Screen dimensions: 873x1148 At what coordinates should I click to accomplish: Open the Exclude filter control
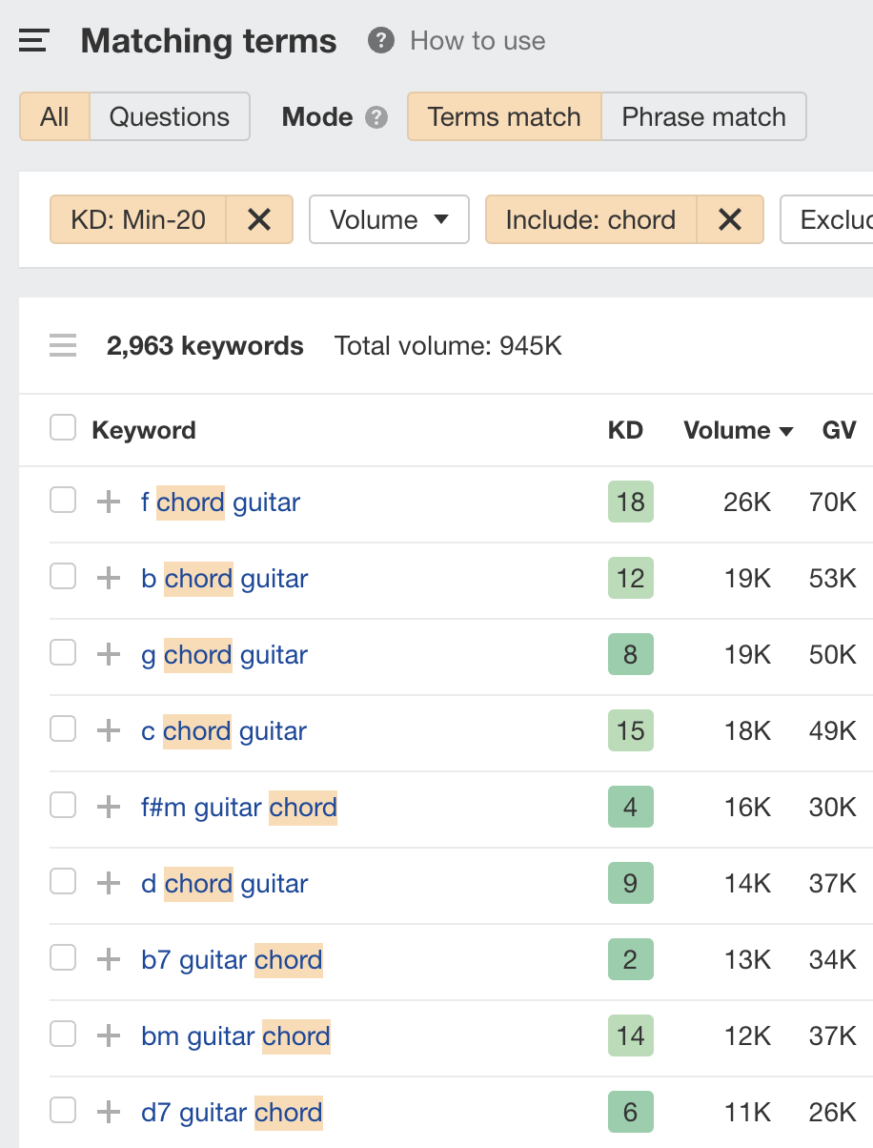click(837, 219)
